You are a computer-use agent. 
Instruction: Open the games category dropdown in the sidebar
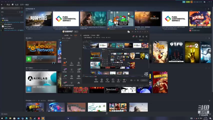click(x=9, y=12)
